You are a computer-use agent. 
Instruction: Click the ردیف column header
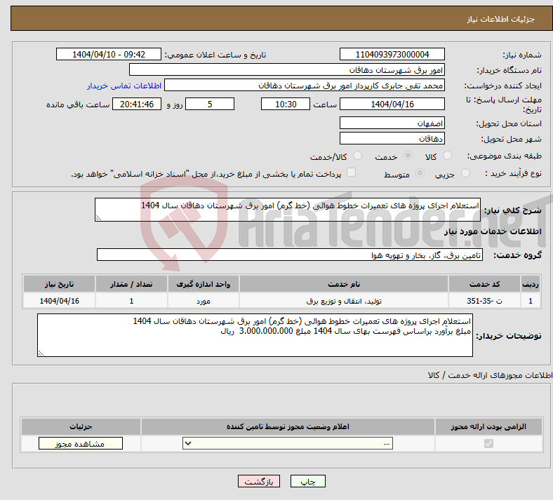point(531,284)
